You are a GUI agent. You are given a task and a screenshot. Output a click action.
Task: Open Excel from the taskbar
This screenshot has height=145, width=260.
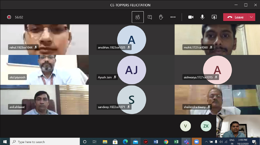pos(176,142)
